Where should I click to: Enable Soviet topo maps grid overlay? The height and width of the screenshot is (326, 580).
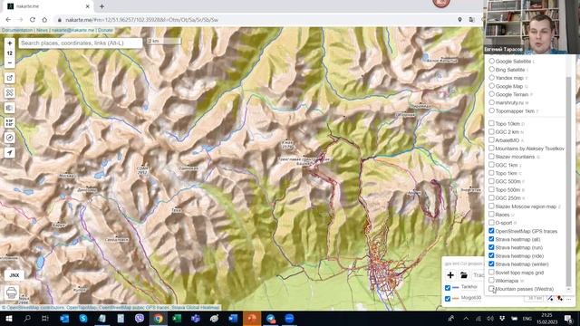point(491,273)
